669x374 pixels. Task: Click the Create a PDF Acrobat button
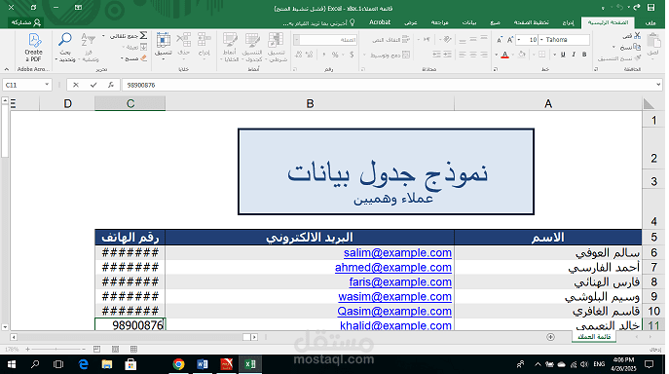click(34, 48)
